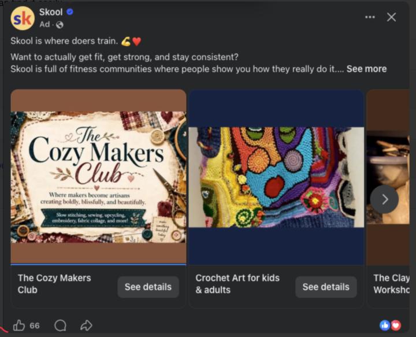
Task: Expand post text with See more
Action: tap(366, 69)
